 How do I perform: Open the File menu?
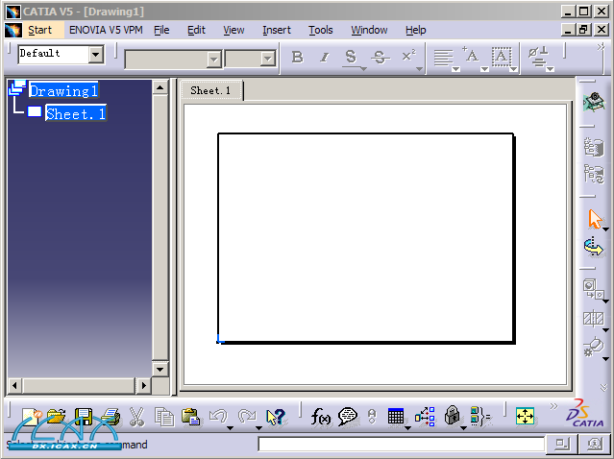point(161,30)
